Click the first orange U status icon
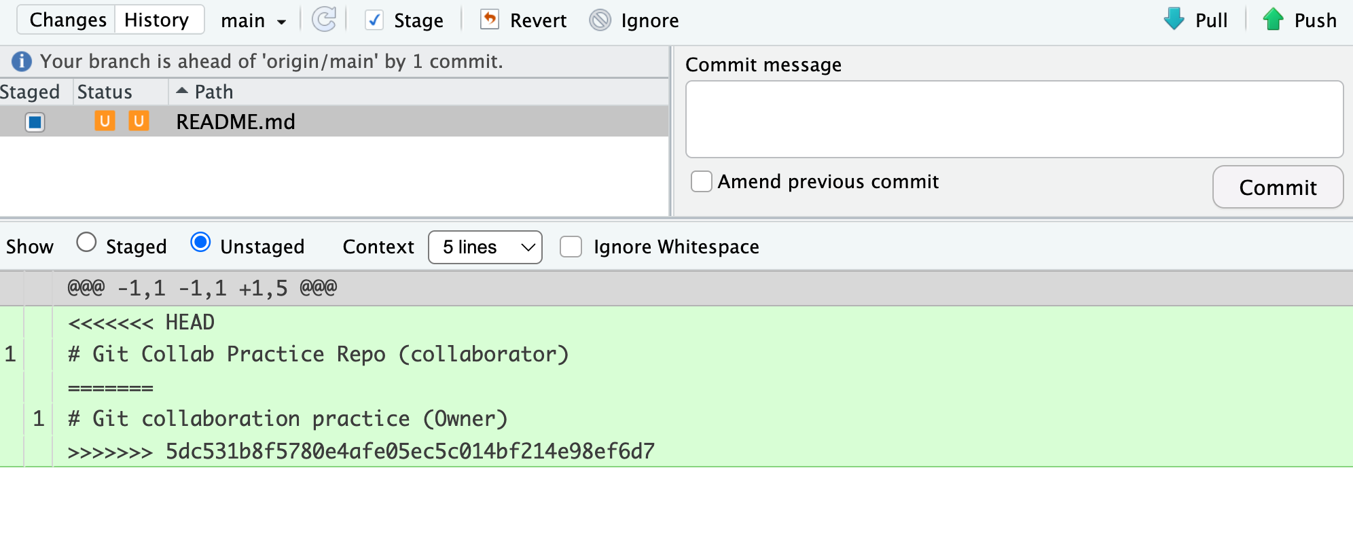The height and width of the screenshot is (538, 1353). [105, 121]
